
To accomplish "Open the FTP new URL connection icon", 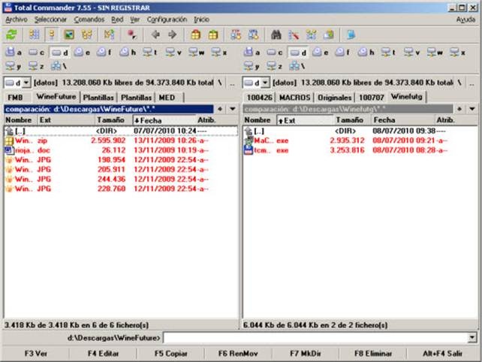I will (x=254, y=35).
